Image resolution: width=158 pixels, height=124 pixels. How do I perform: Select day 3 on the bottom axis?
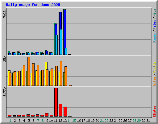(x=19, y=121)
